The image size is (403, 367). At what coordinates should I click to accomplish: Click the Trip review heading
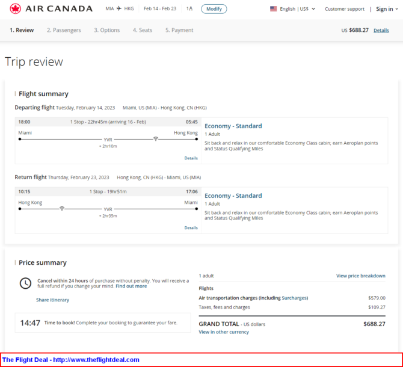(x=34, y=62)
